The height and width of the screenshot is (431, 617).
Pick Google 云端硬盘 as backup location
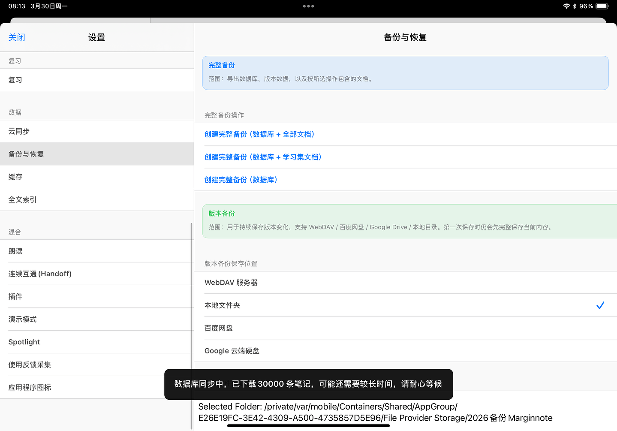(232, 351)
